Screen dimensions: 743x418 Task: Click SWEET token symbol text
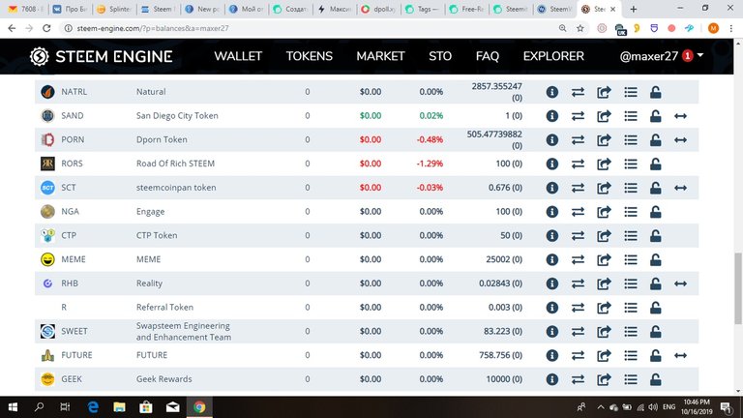(74, 331)
